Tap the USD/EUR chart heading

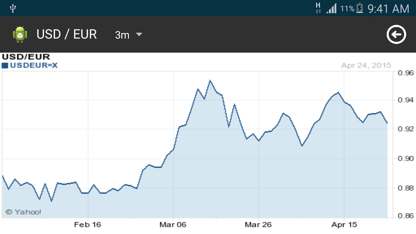click(26, 57)
